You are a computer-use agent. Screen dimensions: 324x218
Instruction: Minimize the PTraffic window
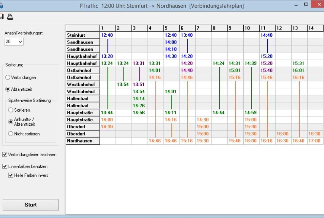pos(296,5)
